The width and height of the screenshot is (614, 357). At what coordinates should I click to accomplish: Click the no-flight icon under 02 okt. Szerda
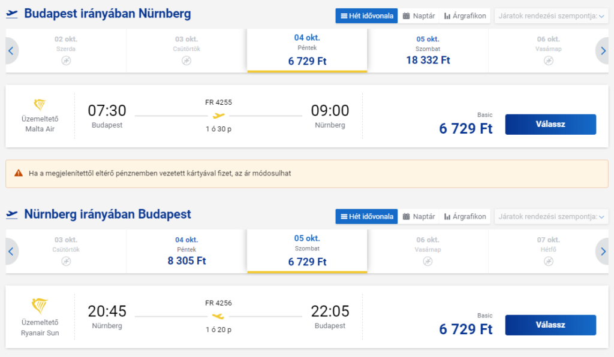tap(66, 60)
